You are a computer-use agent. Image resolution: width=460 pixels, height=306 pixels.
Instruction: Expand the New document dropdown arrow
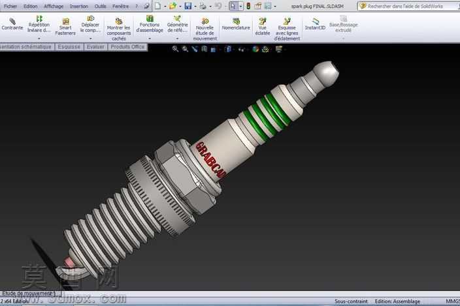pos(165,7)
